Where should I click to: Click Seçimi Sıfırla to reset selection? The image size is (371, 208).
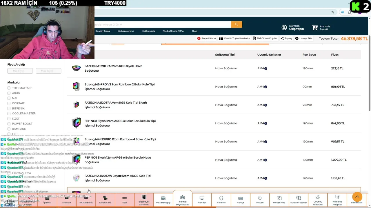click(x=206, y=38)
